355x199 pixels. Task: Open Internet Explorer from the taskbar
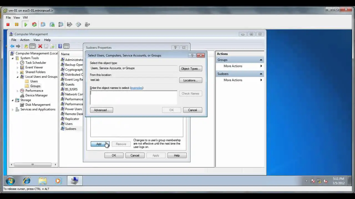pos(27,181)
